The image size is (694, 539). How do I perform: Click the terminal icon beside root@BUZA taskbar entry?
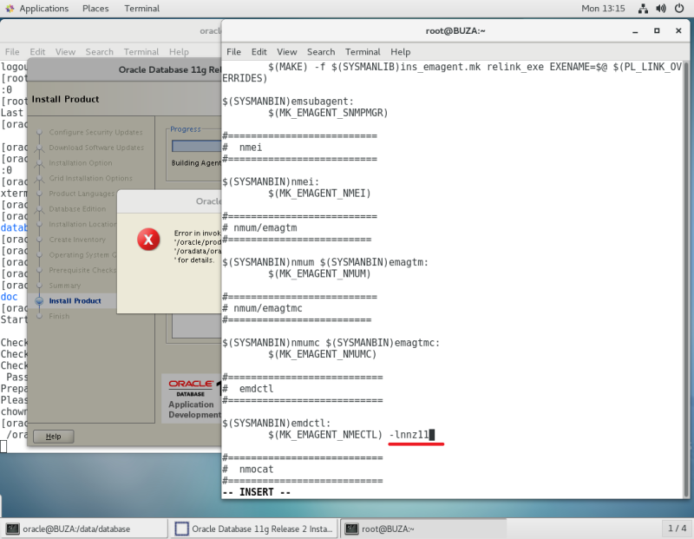point(350,528)
